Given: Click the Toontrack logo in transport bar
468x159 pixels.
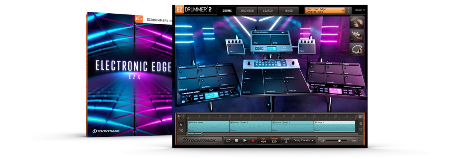Looking at the screenshot, I should click(199, 140).
